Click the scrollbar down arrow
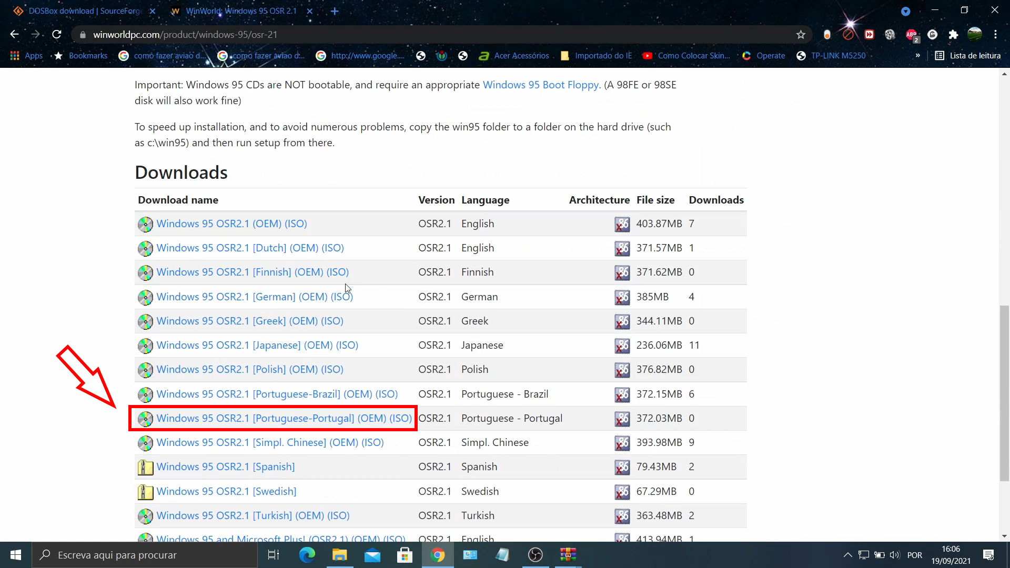This screenshot has height=568, width=1010. pos(1004,536)
